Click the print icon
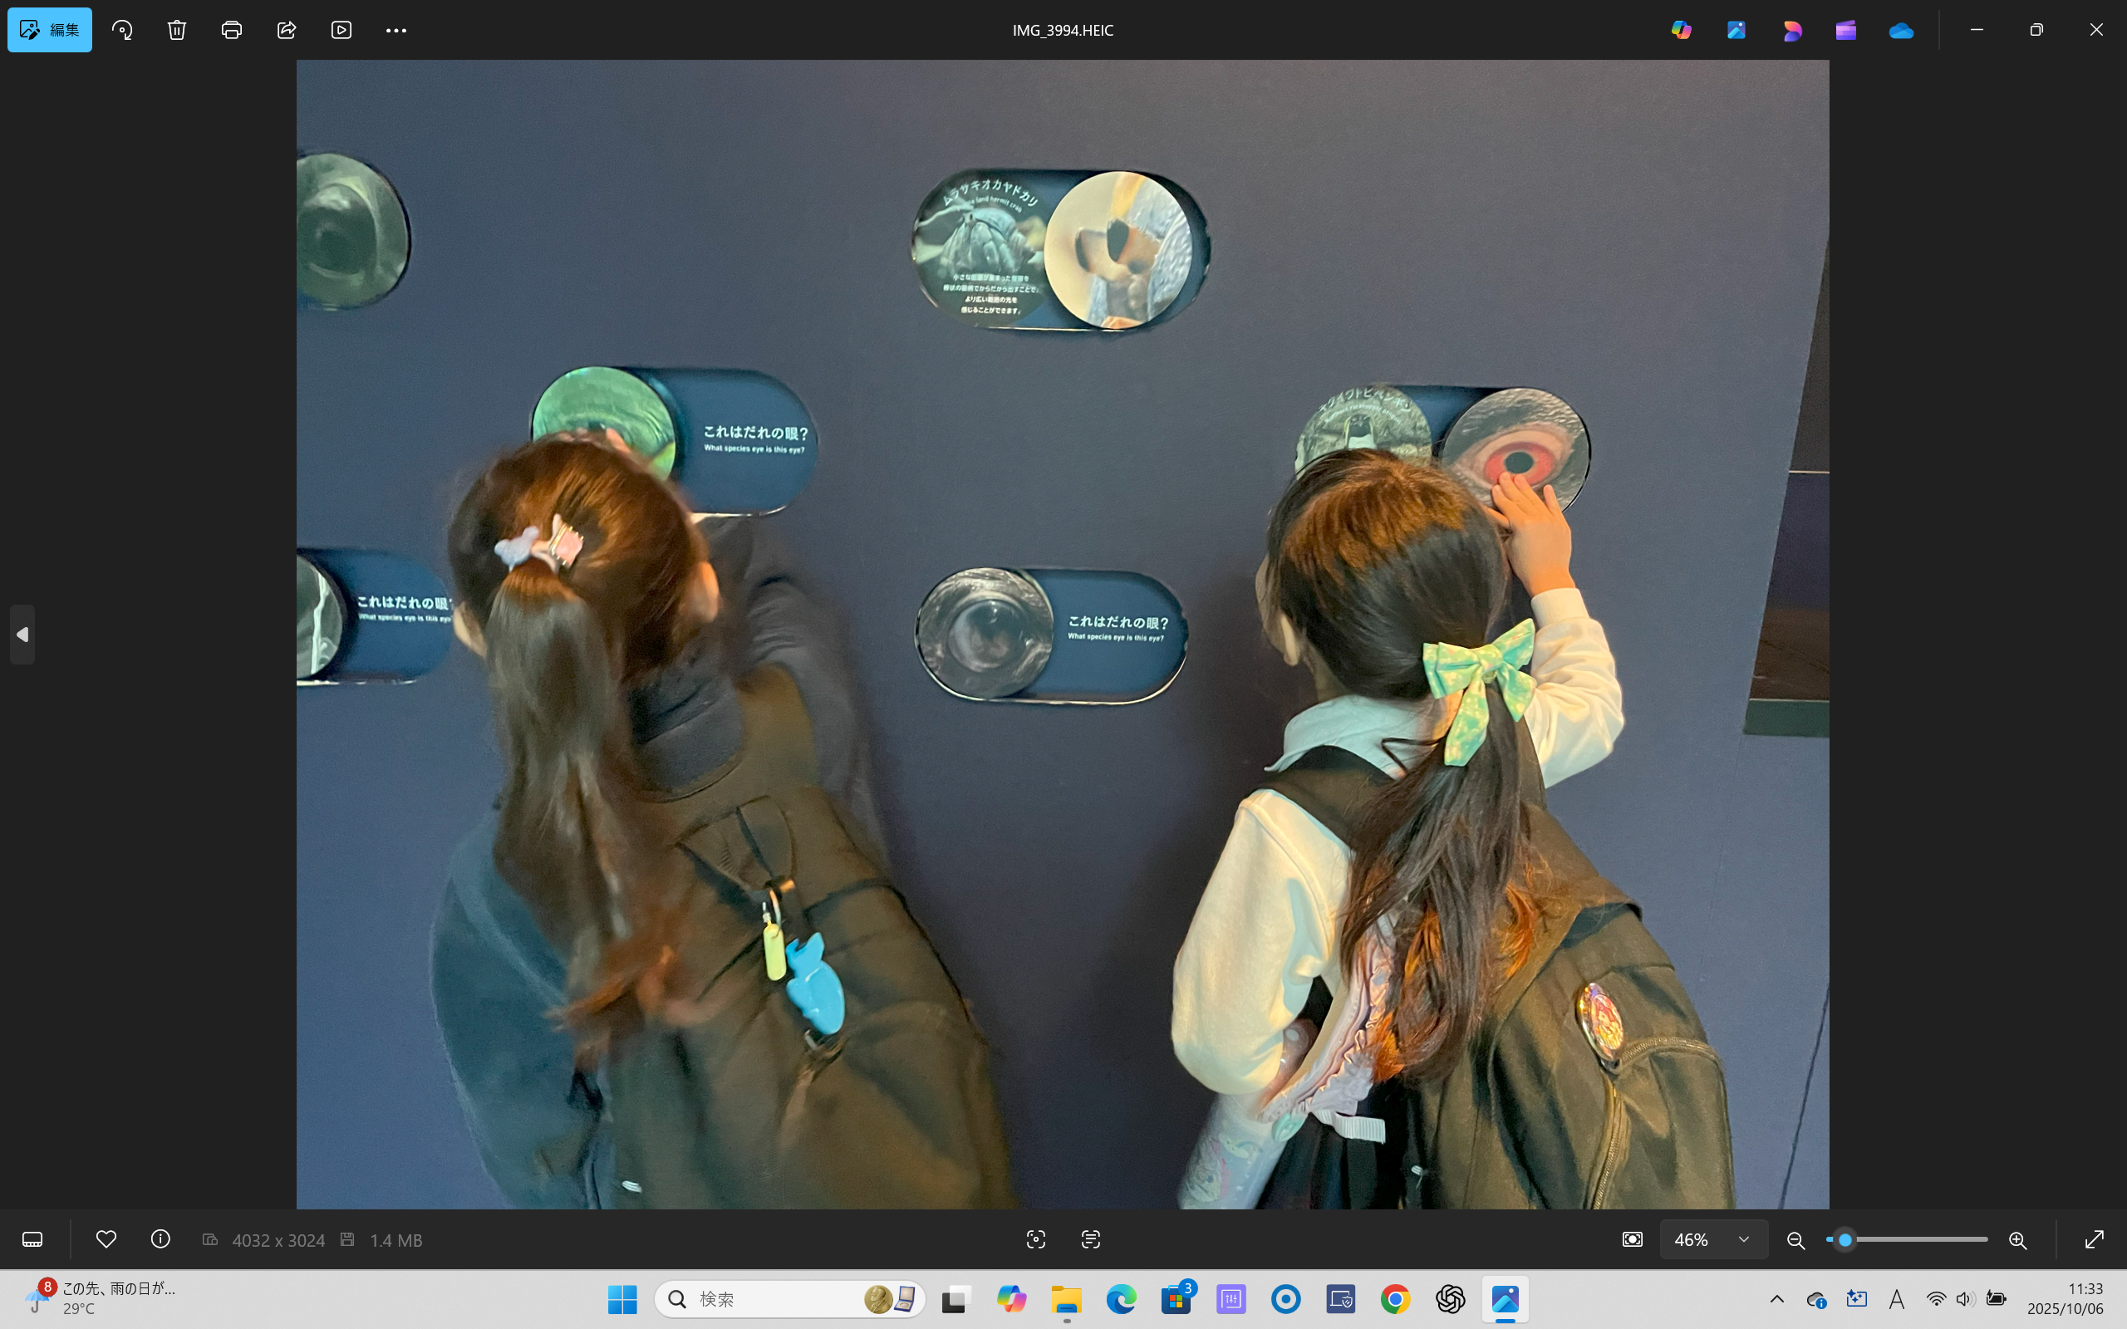 pos(231,30)
